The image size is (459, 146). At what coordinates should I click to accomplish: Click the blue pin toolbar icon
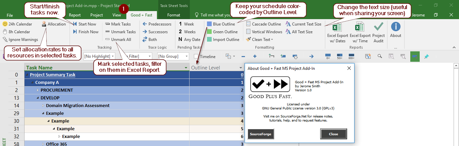pyautogui.click(x=426, y=56)
